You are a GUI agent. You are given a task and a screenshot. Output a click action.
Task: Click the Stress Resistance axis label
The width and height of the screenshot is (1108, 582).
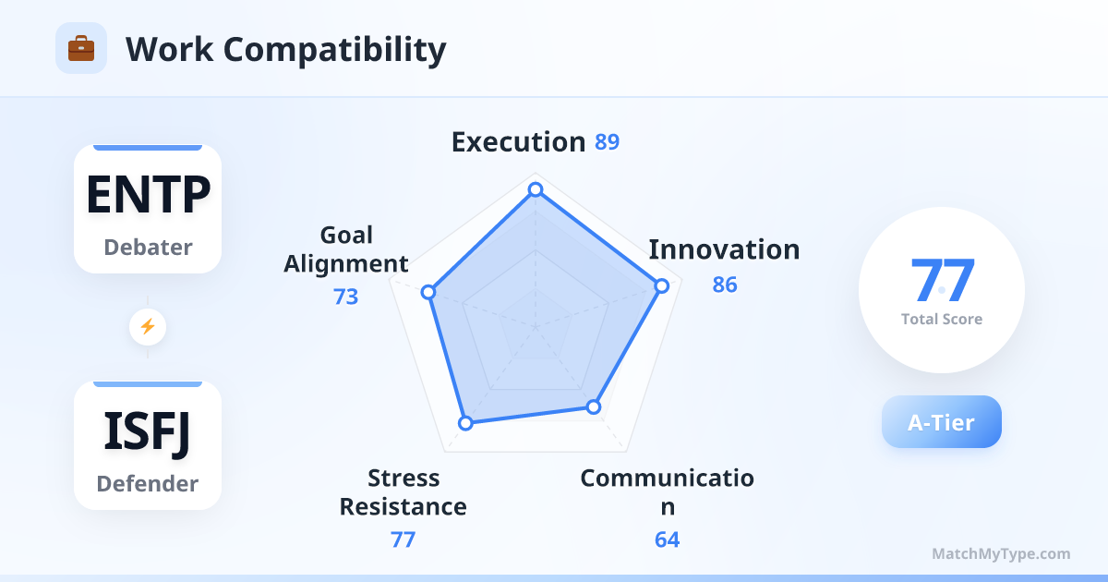pyautogui.click(x=403, y=492)
